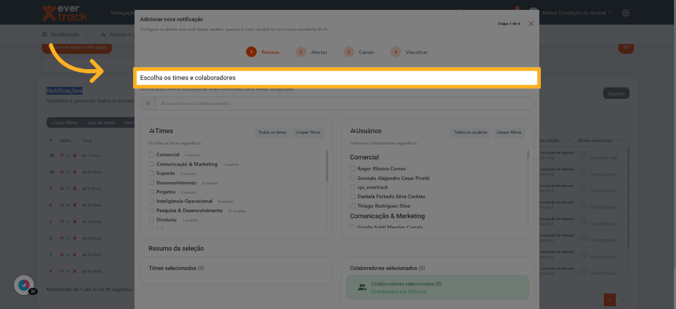The height and width of the screenshot is (309, 676).
Task: Enable the Daniela Furtado Silva Cockles checkbox
Action: [353, 197]
